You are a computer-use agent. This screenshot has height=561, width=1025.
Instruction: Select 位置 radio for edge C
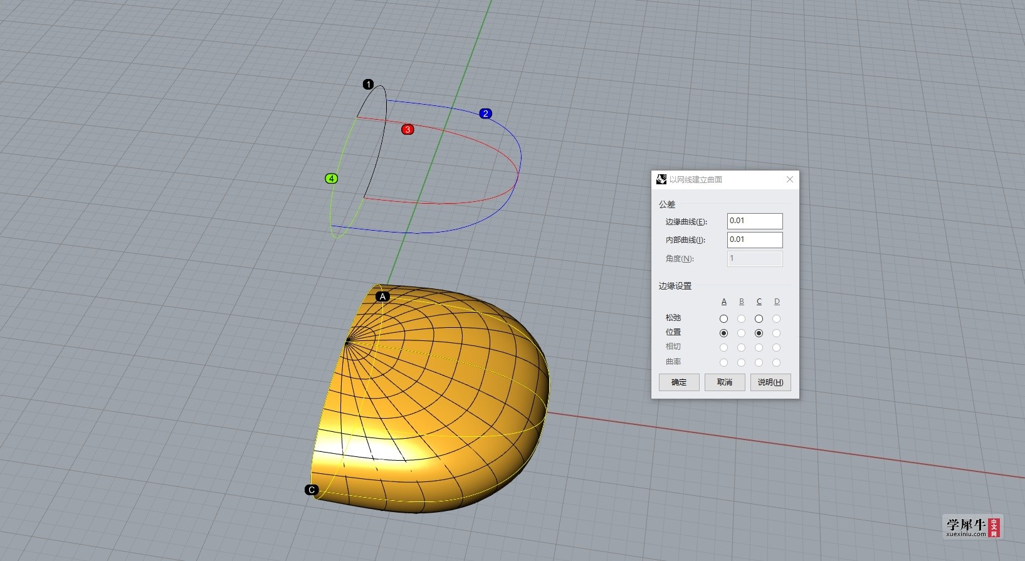759,333
